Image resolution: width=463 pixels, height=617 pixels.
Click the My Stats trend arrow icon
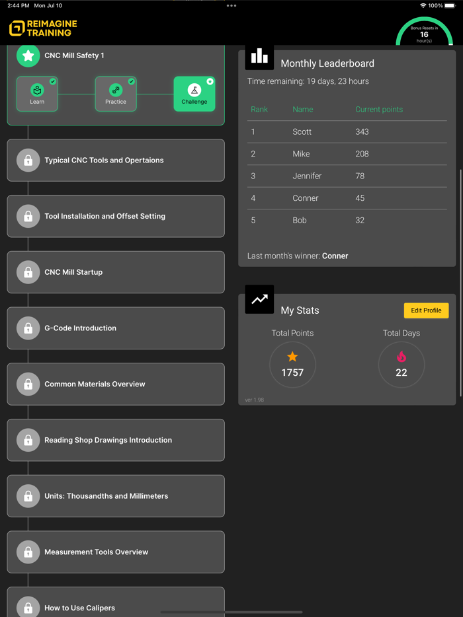(259, 299)
